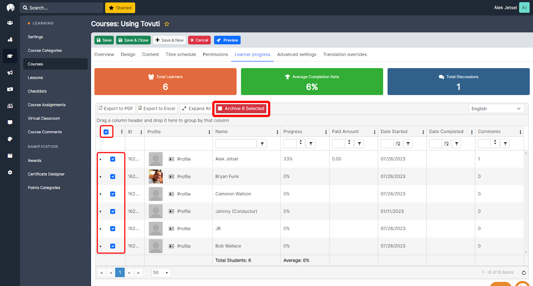
Task: Open the English language dropdown
Action: click(496, 109)
